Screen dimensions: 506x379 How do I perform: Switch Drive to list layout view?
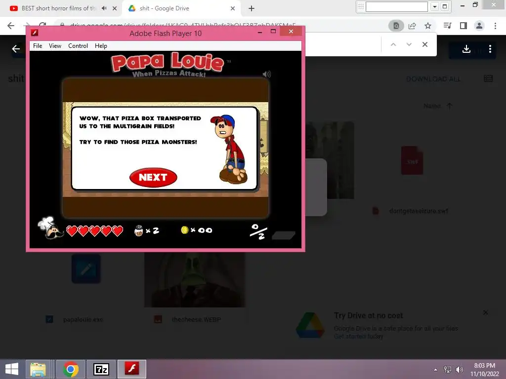488,78
